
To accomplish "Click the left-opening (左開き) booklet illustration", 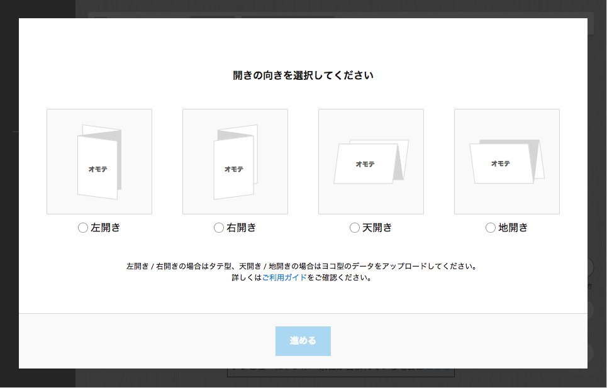I will pos(99,162).
